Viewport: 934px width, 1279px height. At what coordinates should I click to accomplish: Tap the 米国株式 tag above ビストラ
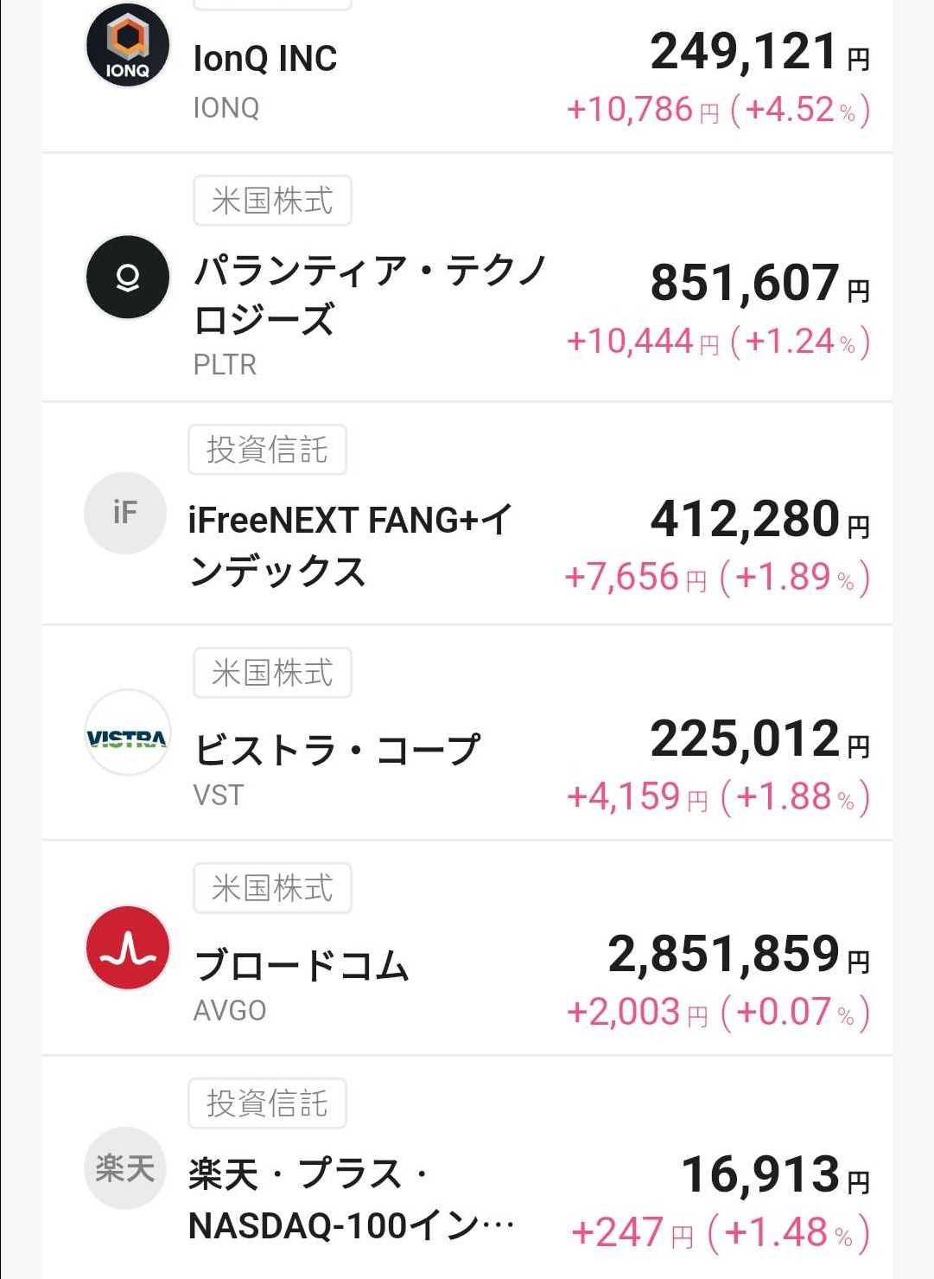[x=272, y=673]
